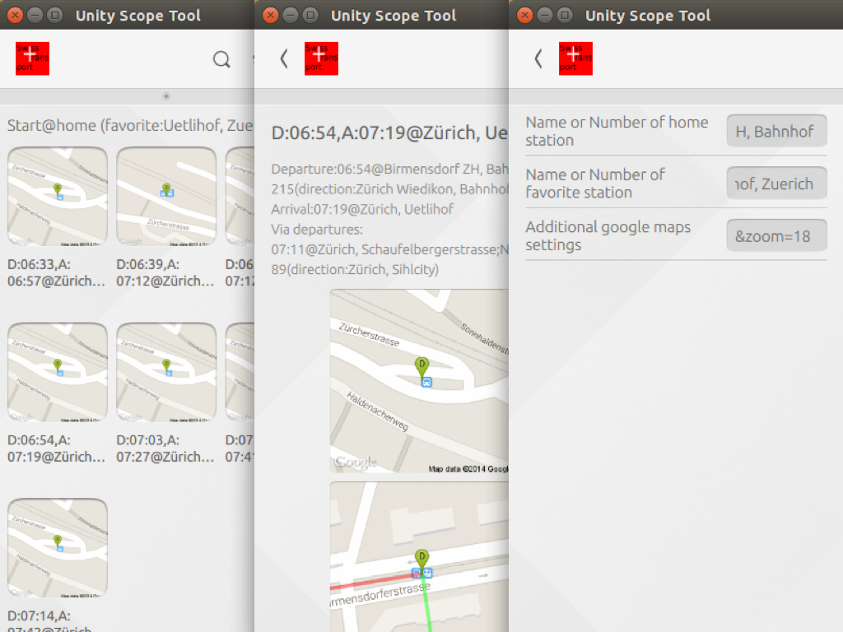This screenshot has height=632, width=843.
Task: Open the D:06:33 connection map thumbnail
Action: (x=58, y=196)
